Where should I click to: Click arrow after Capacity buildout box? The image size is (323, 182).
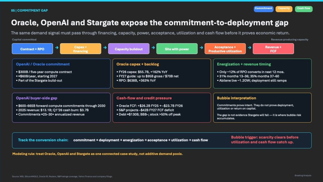(153, 48)
